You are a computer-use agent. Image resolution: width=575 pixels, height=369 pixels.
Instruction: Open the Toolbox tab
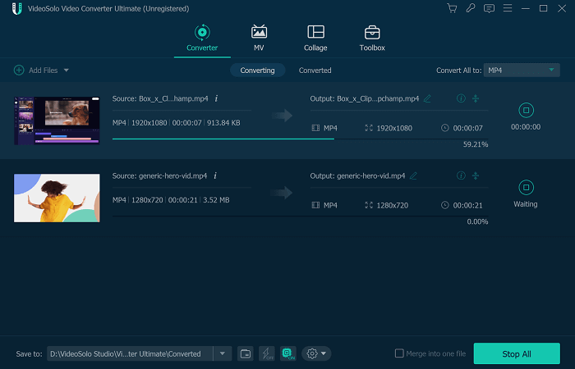point(372,38)
